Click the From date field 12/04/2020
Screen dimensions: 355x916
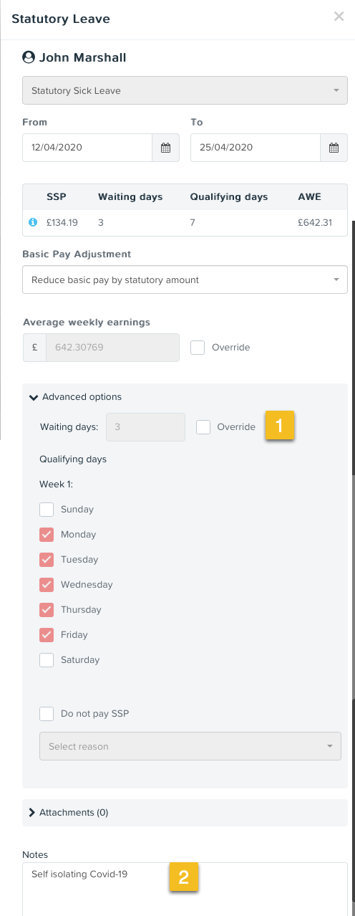[87, 148]
